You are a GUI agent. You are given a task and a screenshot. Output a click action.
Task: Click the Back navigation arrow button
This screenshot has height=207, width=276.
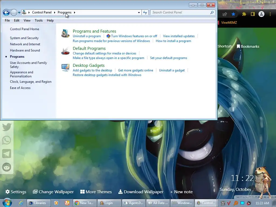tap(6, 12)
